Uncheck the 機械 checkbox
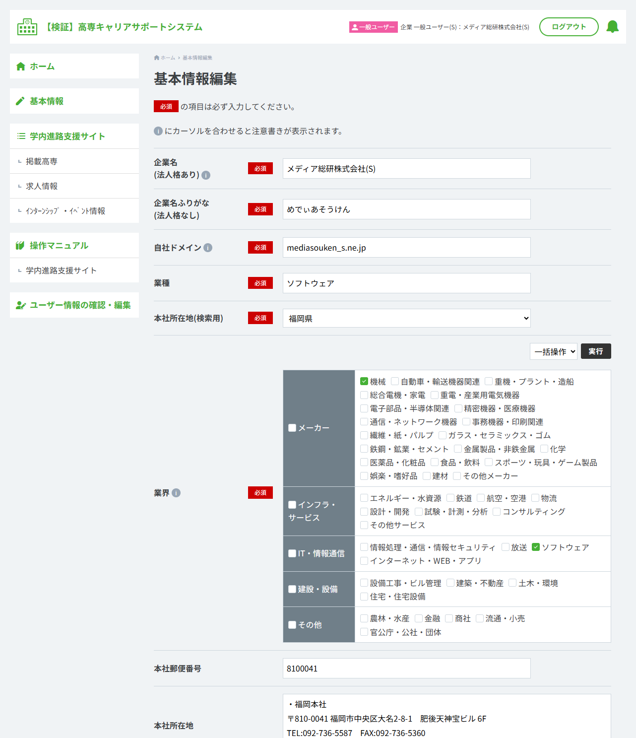The height and width of the screenshot is (738, 636). pos(364,381)
